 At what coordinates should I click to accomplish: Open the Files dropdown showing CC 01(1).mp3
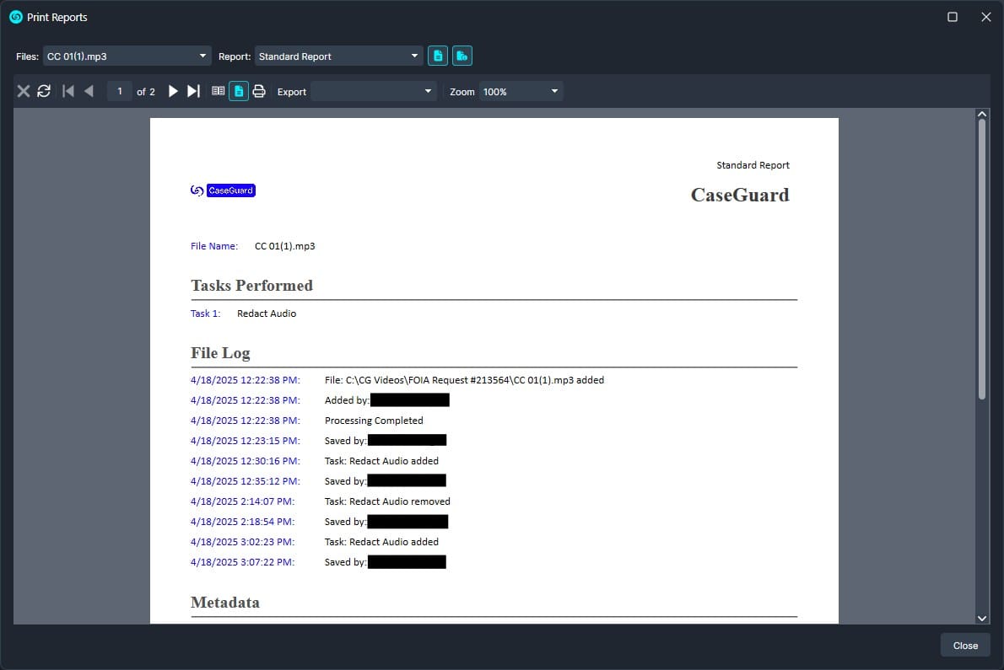127,56
